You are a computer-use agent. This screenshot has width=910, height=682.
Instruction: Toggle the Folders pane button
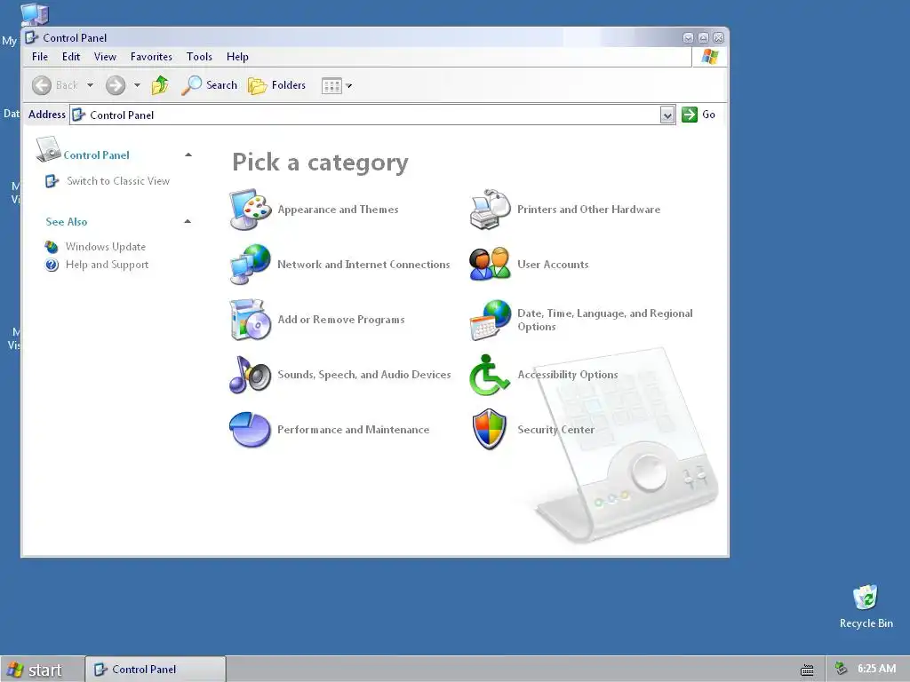click(x=277, y=85)
